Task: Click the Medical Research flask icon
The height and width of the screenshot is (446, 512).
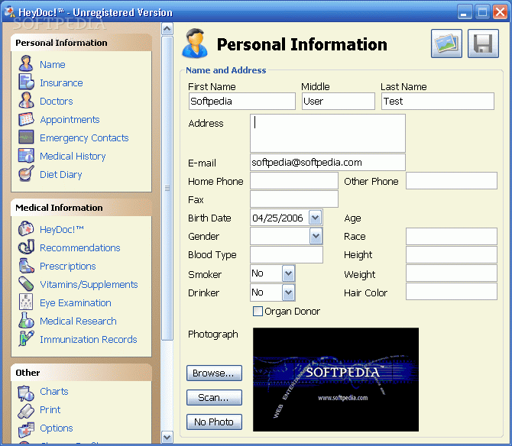Action: pyautogui.click(x=26, y=321)
